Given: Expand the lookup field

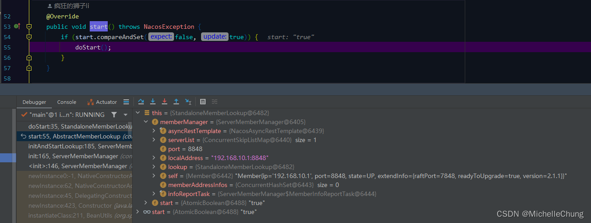Looking at the screenshot, I should point(154,167).
